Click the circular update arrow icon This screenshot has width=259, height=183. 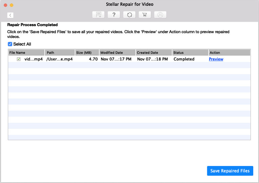tap(129, 15)
